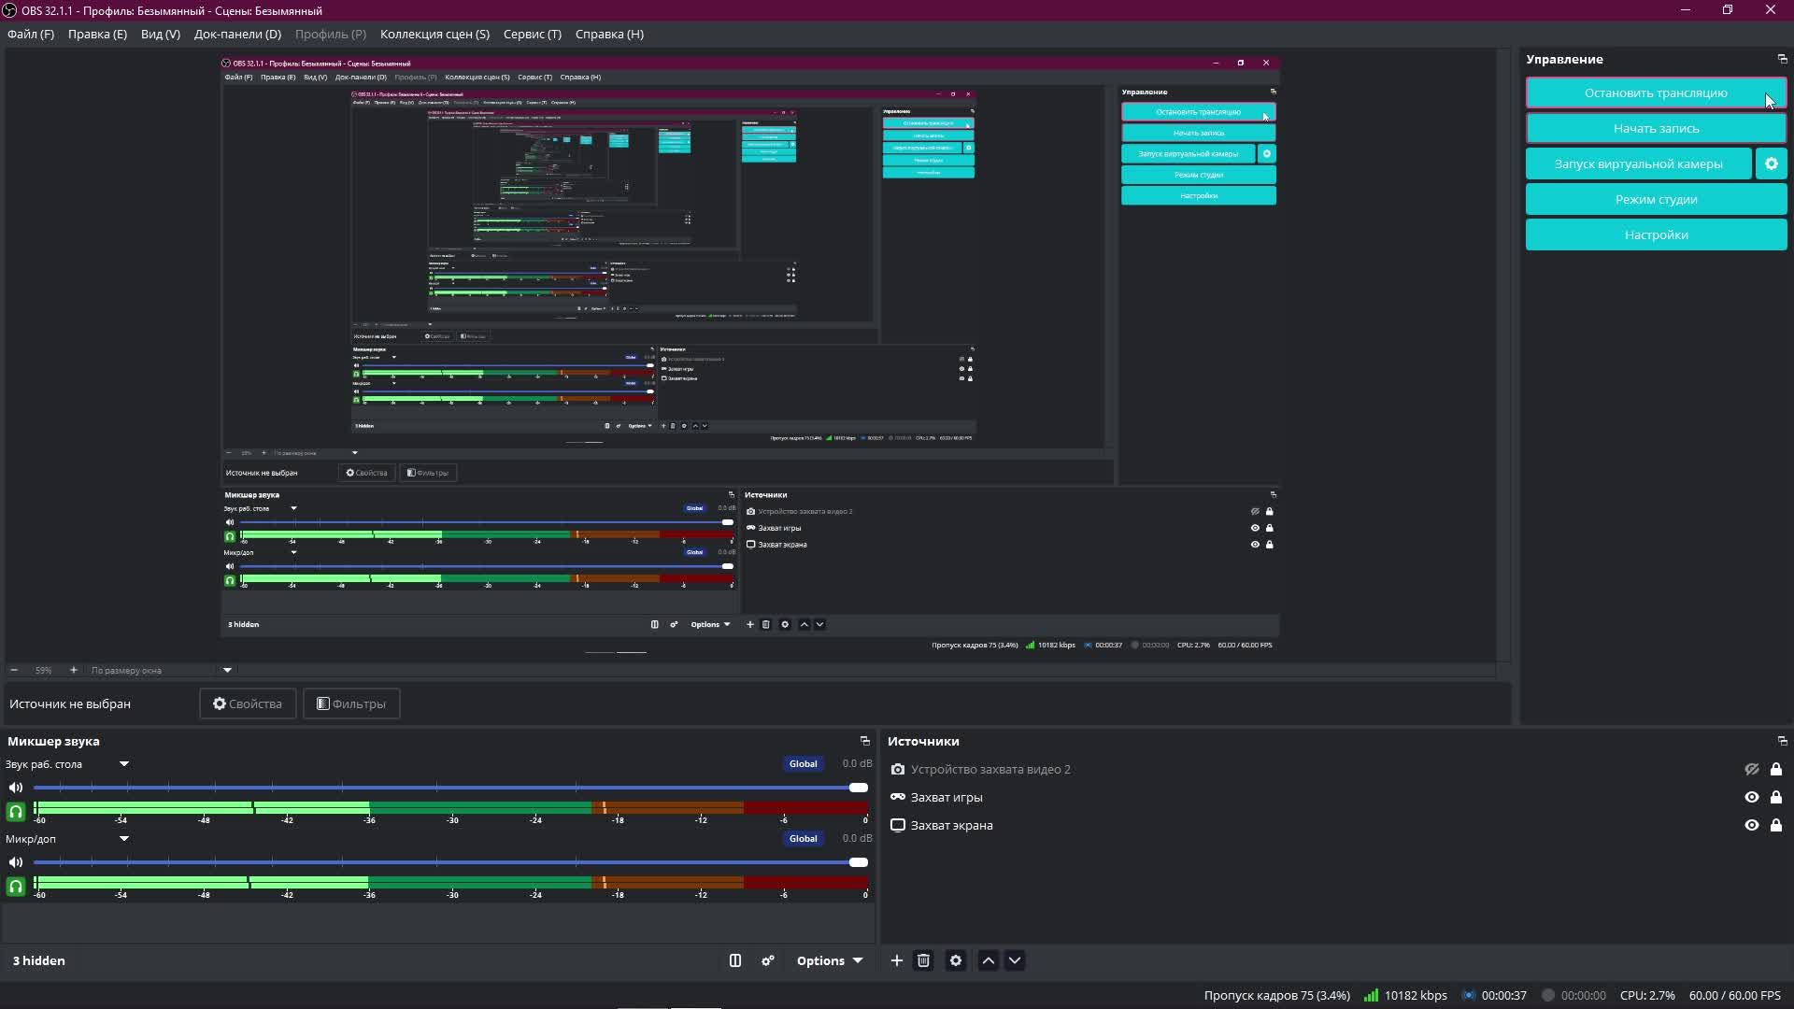Add a new source with plus icon
The width and height of the screenshot is (1794, 1009).
(x=896, y=960)
